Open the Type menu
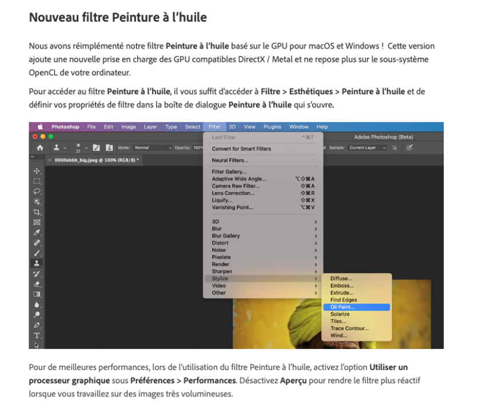486x405 pixels. 171,127
